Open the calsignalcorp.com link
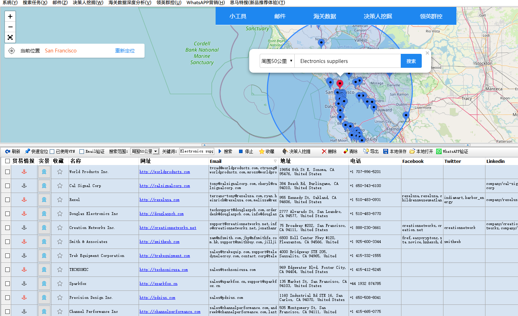Screen dimensions: 518x316 point(165,186)
